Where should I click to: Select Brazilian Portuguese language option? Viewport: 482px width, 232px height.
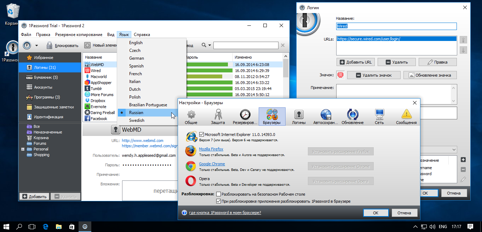click(x=151, y=105)
